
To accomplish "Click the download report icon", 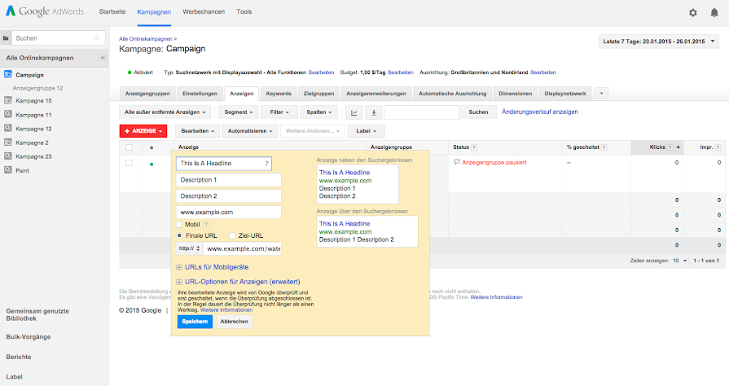I will pyautogui.click(x=373, y=112).
